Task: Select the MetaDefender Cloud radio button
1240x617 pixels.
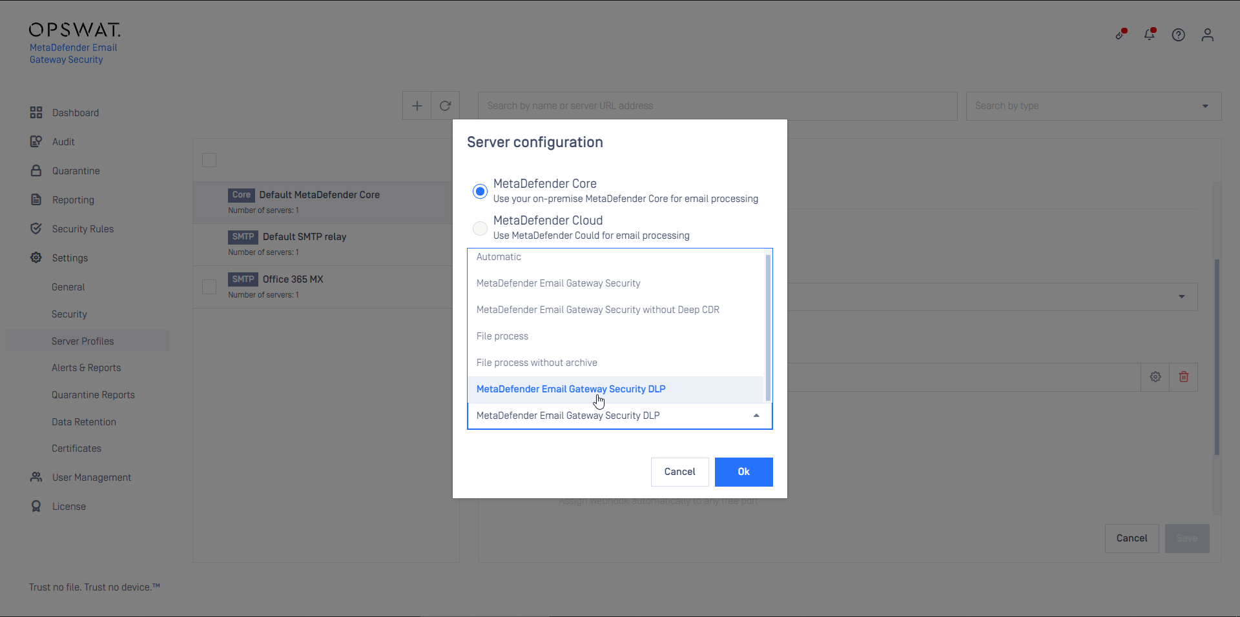Action: [480, 228]
